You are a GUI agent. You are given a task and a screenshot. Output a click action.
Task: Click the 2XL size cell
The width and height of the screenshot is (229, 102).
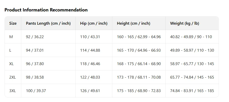pyautogui.click(x=12, y=77)
